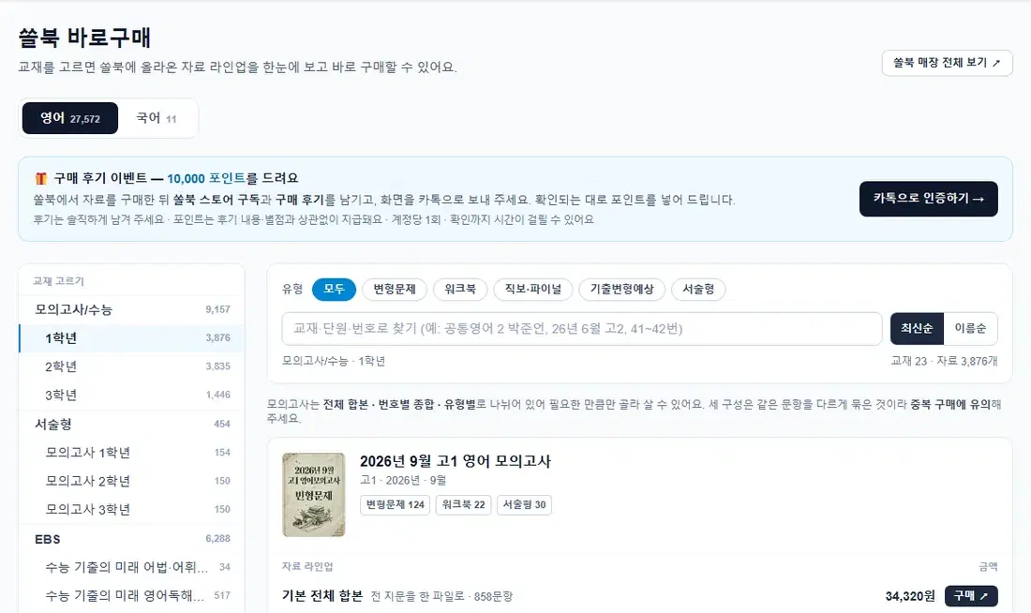Select 수능 기출의 미래 어법·어휘 item
1031x613 pixels.
coord(131,567)
